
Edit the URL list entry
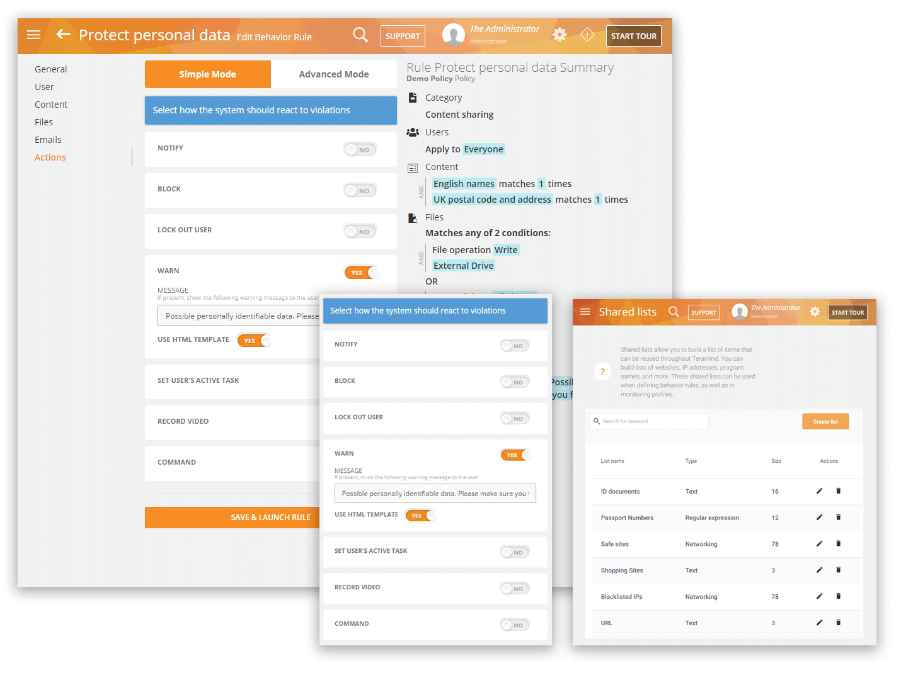tap(820, 623)
